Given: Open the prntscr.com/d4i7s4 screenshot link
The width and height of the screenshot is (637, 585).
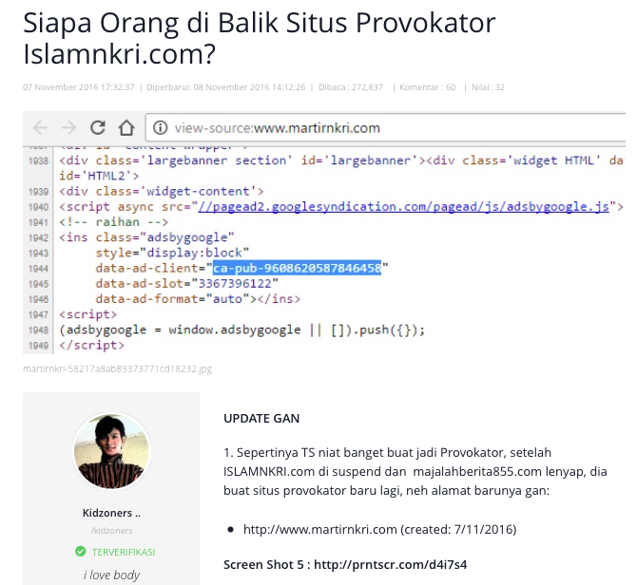Looking at the screenshot, I should (391, 565).
